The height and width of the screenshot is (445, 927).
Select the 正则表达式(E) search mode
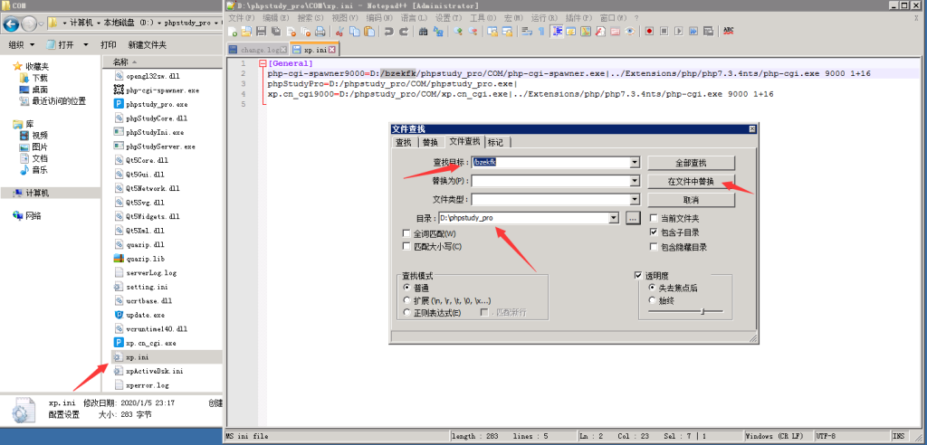click(x=406, y=313)
